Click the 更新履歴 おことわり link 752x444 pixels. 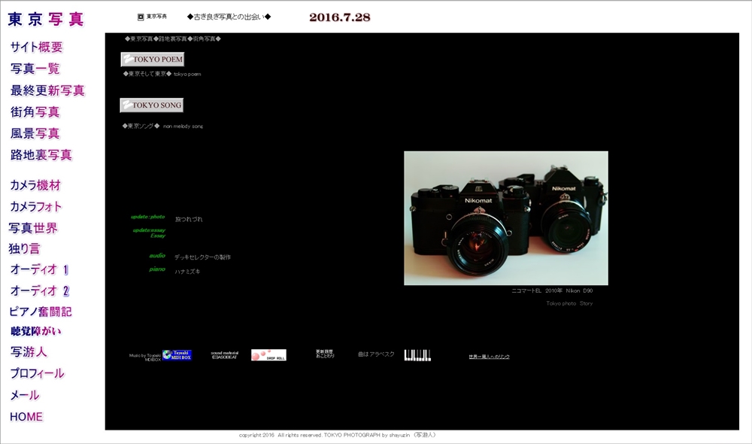(x=325, y=354)
